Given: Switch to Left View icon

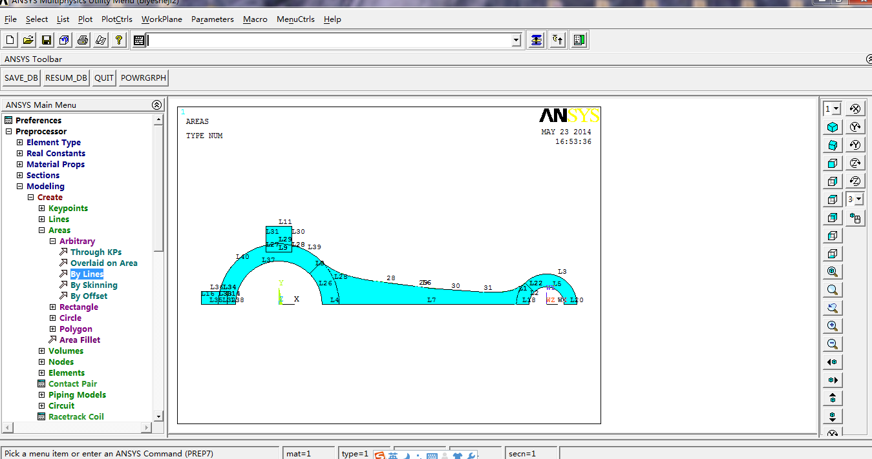Looking at the screenshot, I should pos(833,236).
